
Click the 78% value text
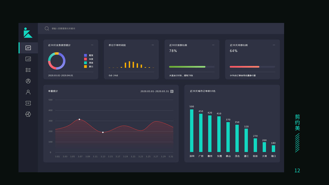173,51
